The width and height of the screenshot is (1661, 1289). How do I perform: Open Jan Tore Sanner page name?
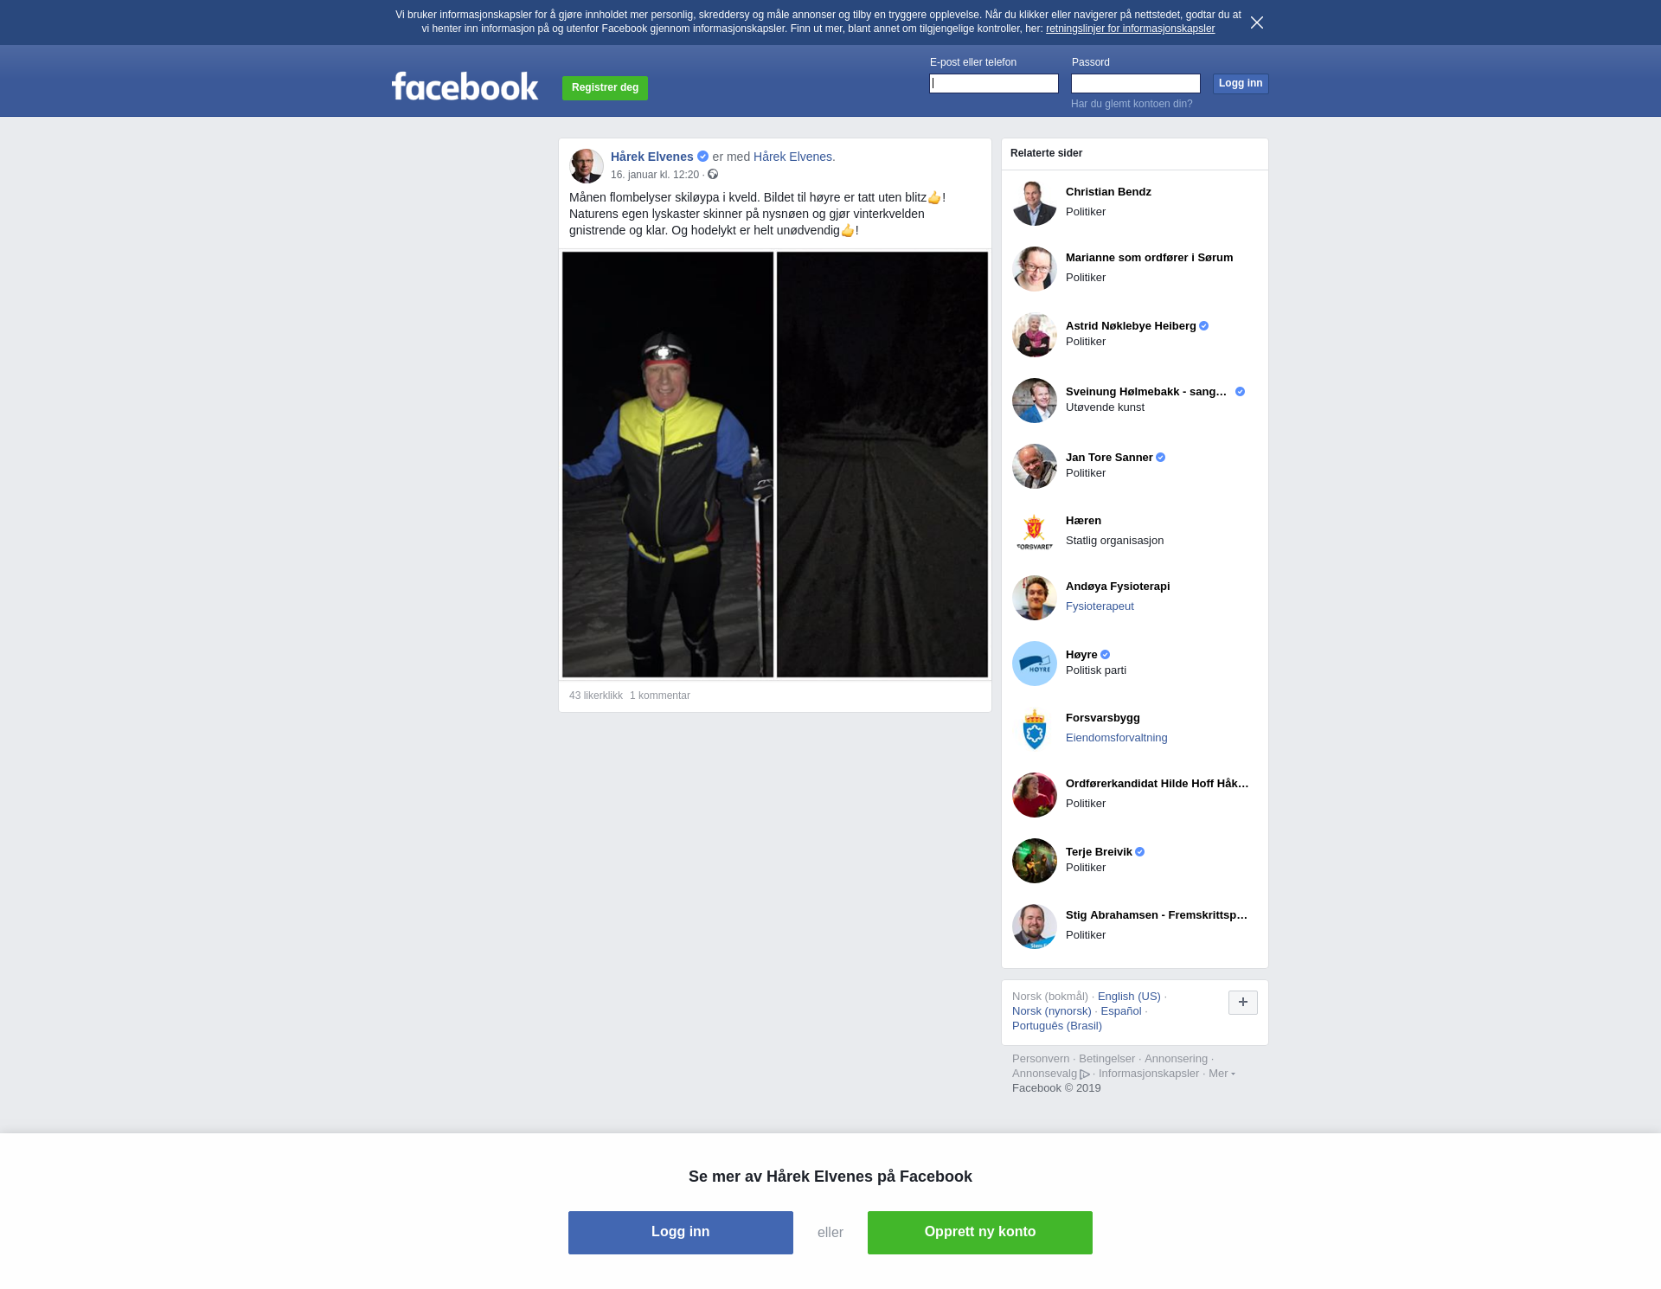tap(1109, 458)
